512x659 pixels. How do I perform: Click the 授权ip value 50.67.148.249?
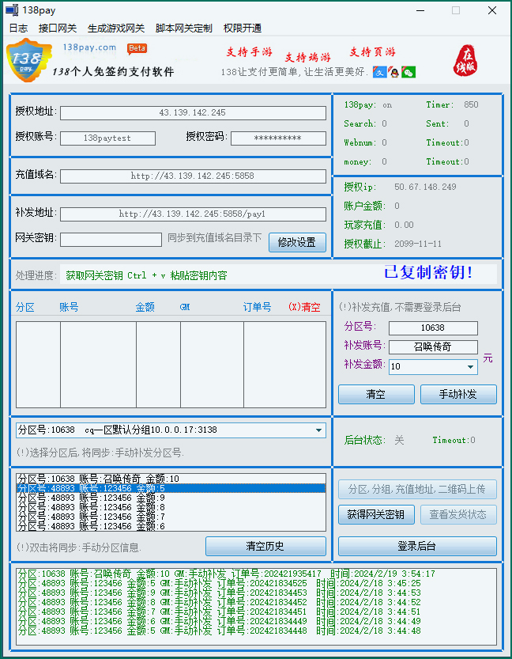[425, 187]
